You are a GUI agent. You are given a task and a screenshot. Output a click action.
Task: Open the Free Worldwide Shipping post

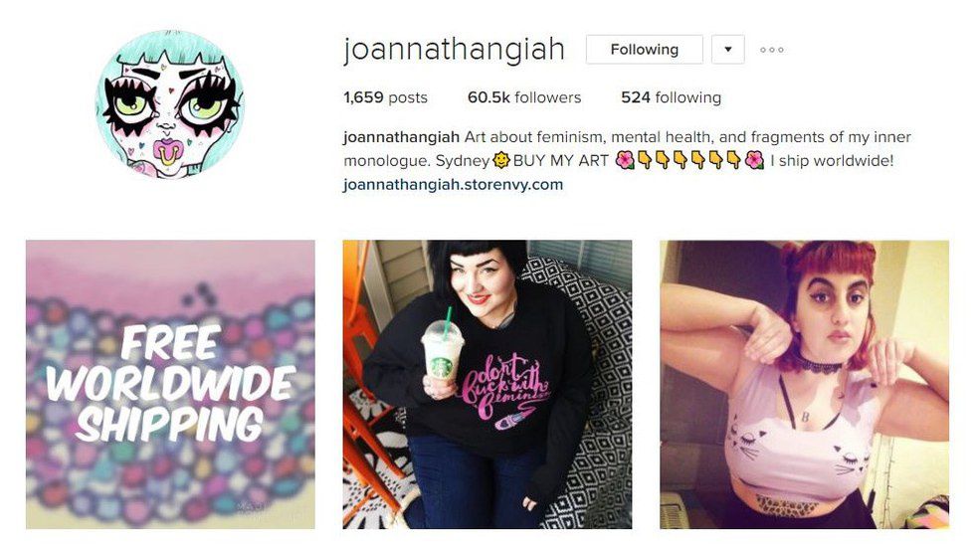coord(170,385)
